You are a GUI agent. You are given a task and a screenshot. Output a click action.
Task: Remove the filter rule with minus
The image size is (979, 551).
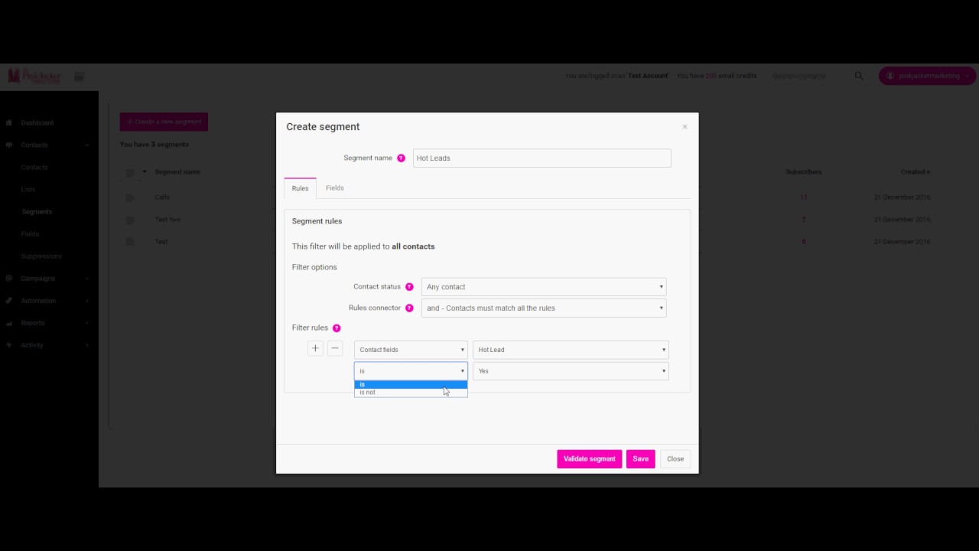[335, 348]
